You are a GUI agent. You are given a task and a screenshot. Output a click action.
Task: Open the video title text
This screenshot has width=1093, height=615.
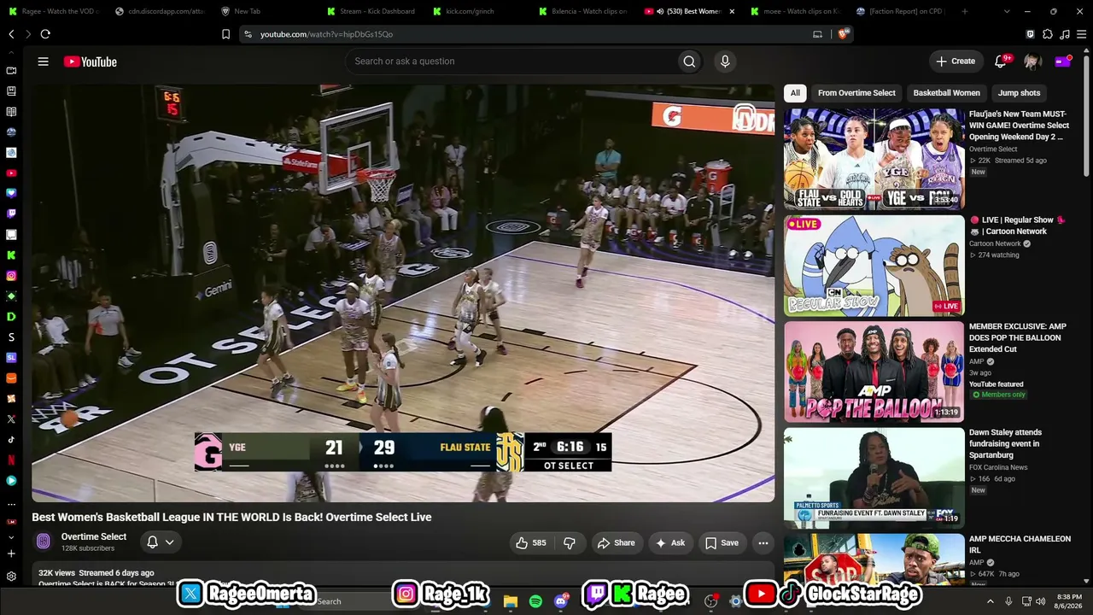[231, 517]
